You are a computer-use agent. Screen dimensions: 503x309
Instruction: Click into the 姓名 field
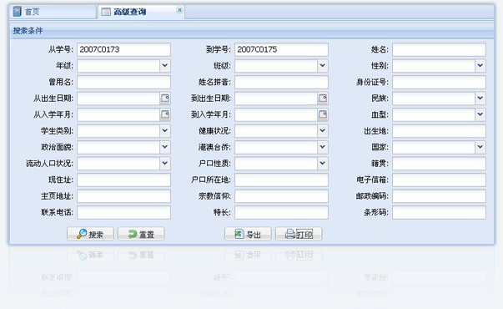click(x=439, y=49)
